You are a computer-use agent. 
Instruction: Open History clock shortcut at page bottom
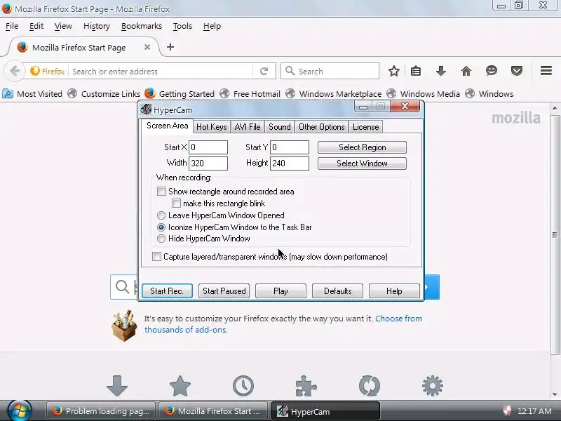pos(243,386)
